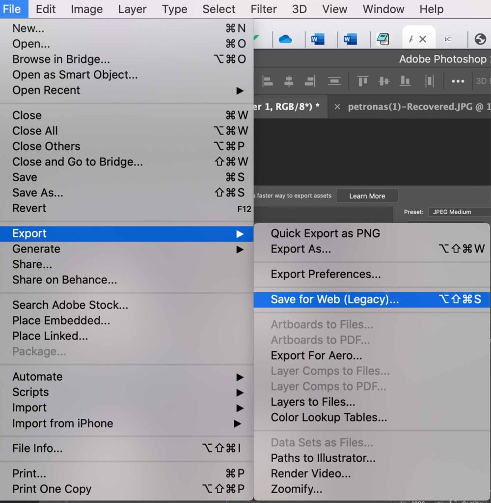Select the Align Top Edges icon

click(362, 81)
